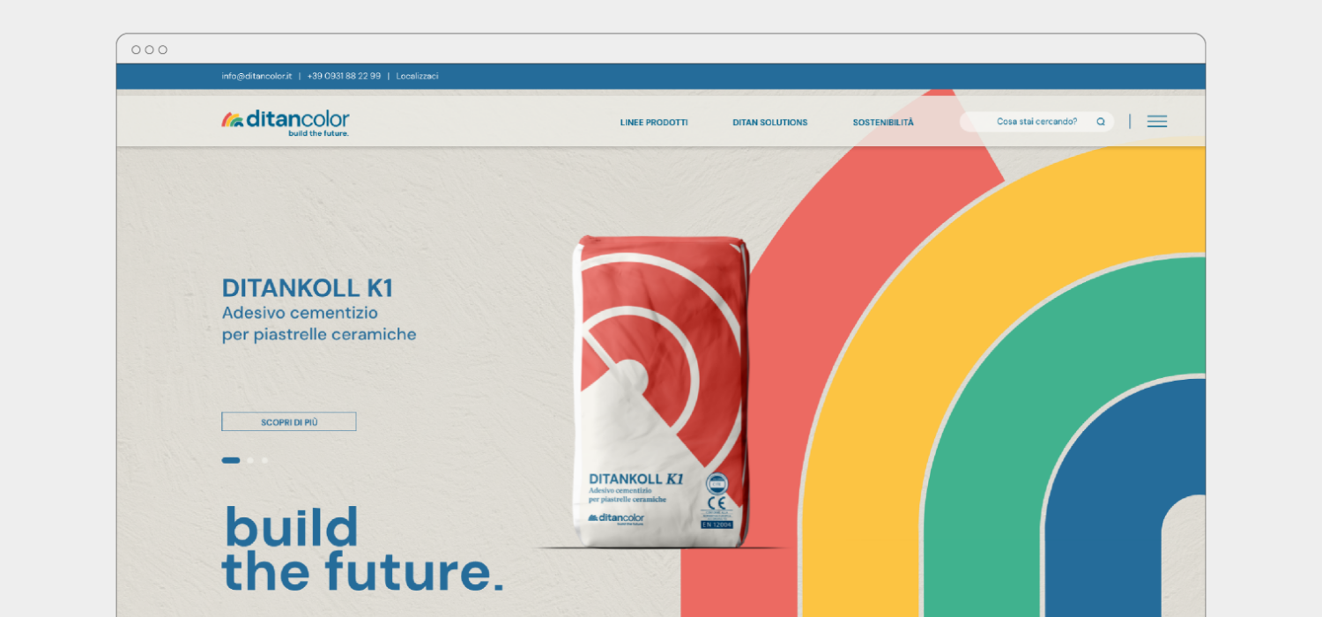Click the second browser window dot

click(149, 49)
